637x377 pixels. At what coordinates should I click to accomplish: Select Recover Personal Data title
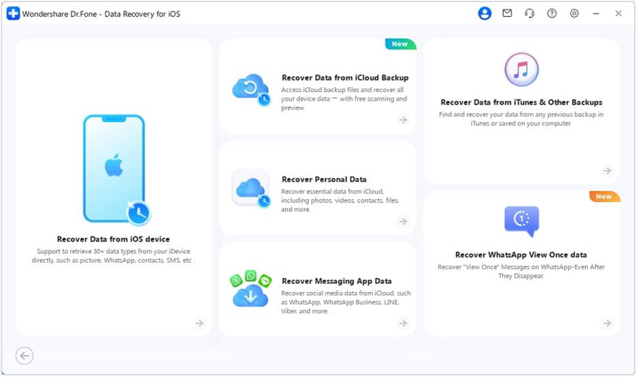point(324,179)
